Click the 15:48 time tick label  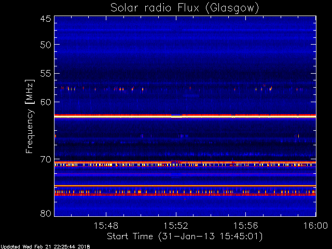coord(106,226)
